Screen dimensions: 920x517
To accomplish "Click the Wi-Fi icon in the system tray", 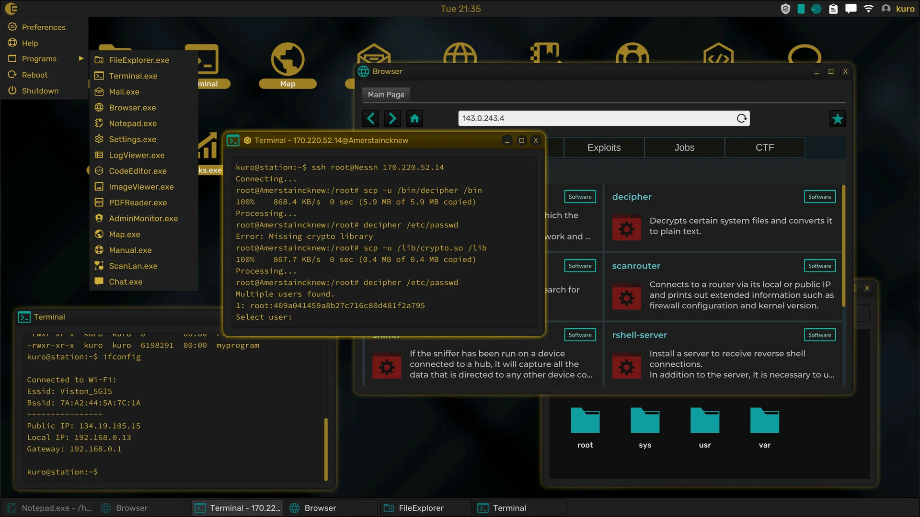I will [868, 8].
